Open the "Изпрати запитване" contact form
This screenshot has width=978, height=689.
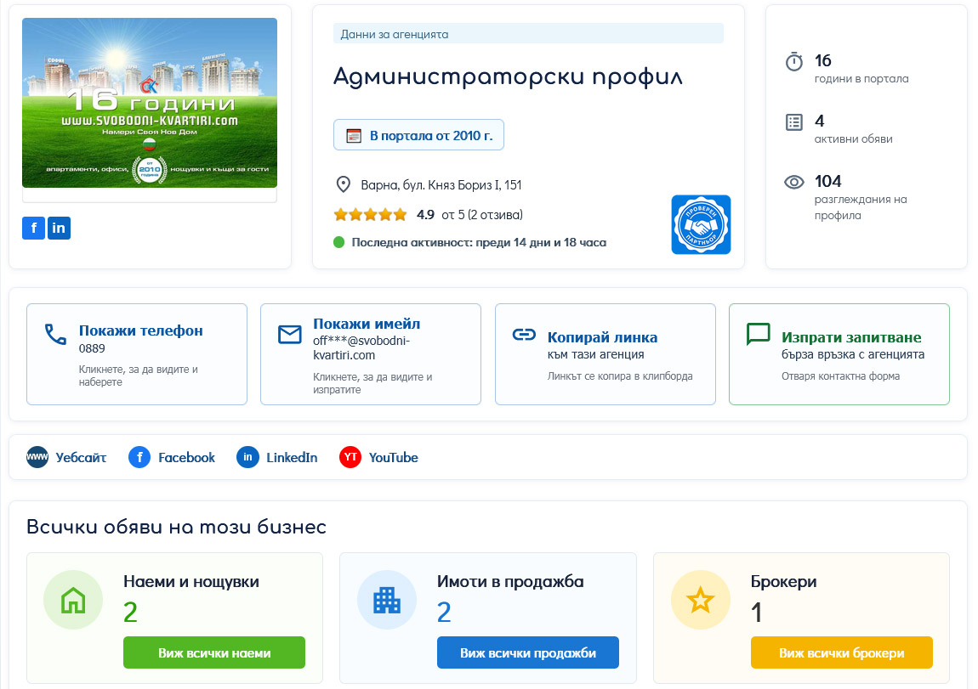click(839, 353)
